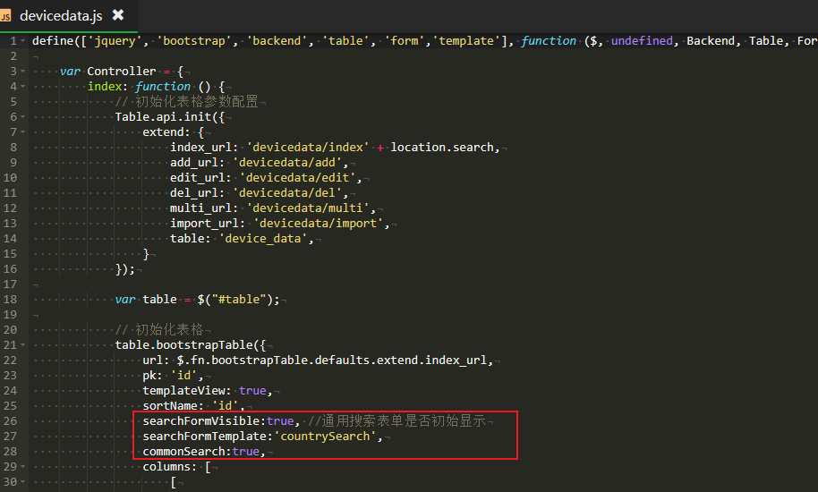Image resolution: width=818 pixels, height=492 pixels.
Task: Click the $.fn.bootstrapTable.defaults.extend.index_url expression
Action: pos(332,361)
